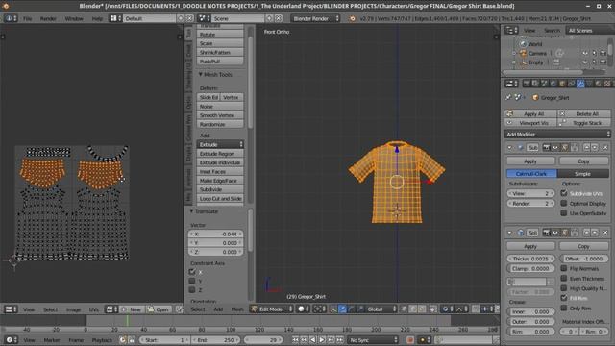This screenshot has width=615, height=346.
Task: Select World in the outliner
Action: (x=535, y=44)
